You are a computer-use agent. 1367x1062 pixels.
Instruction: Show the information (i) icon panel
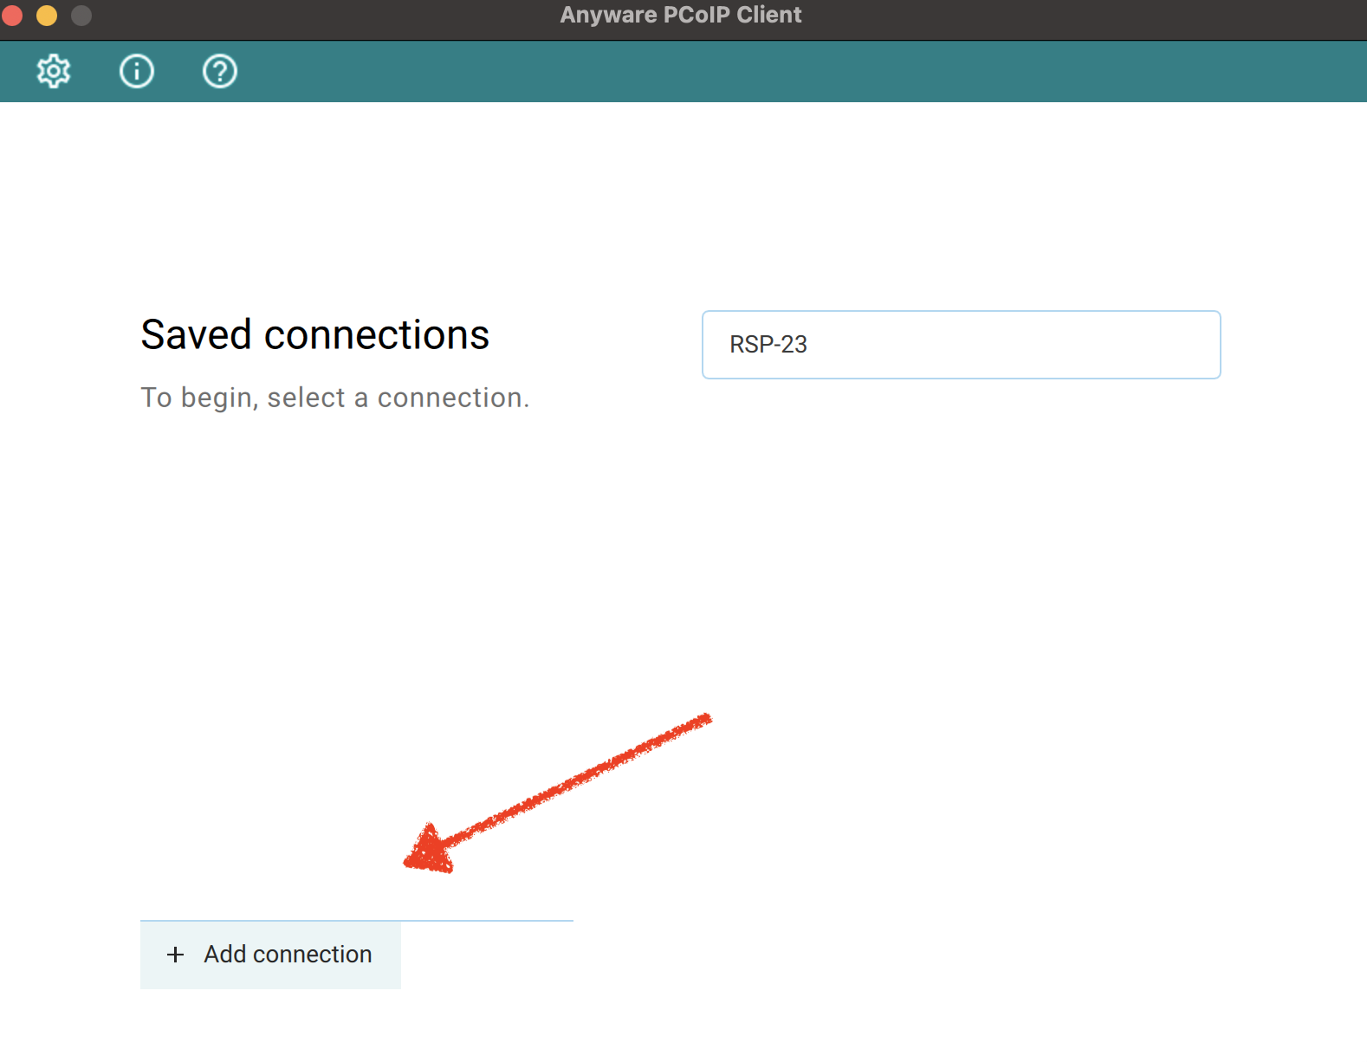[137, 71]
